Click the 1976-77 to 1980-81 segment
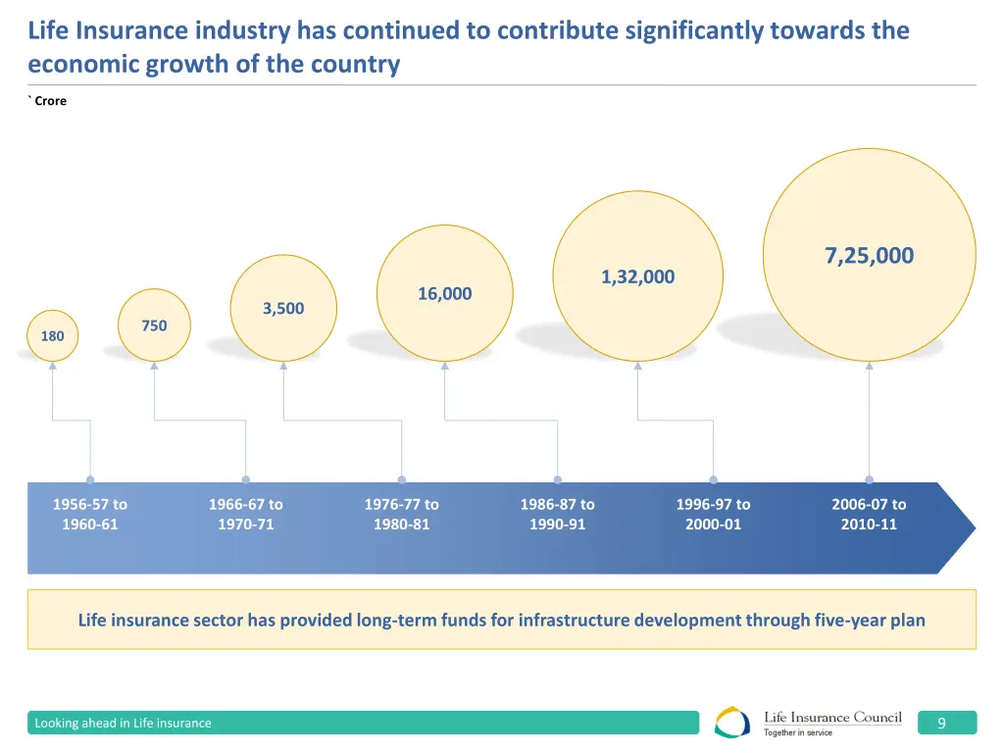 (x=402, y=514)
